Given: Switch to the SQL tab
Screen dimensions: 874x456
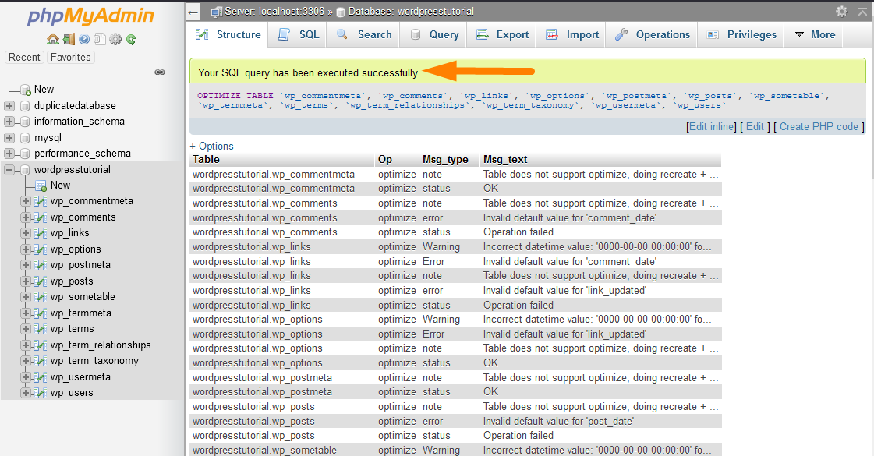Looking at the screenshot, I should pyautogui.click(x=298, y=34).
